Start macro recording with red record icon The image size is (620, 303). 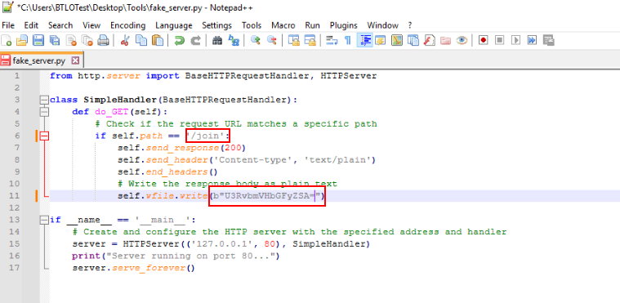tap(483, 40)
